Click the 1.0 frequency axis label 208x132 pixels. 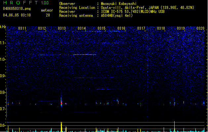(3, 59)
